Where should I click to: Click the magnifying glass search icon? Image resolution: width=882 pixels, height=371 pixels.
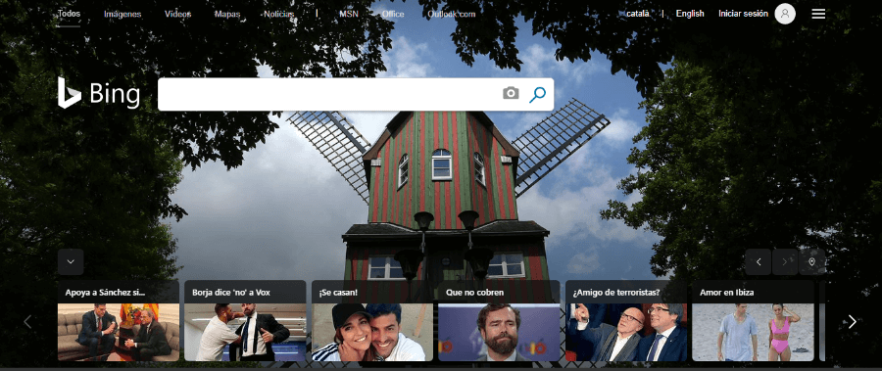tap(537, 94)
